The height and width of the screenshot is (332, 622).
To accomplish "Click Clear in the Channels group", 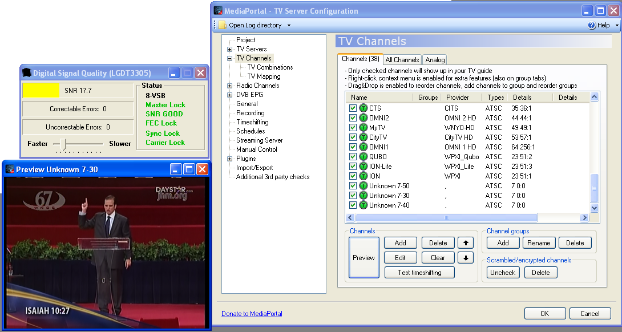I will 438,258.
